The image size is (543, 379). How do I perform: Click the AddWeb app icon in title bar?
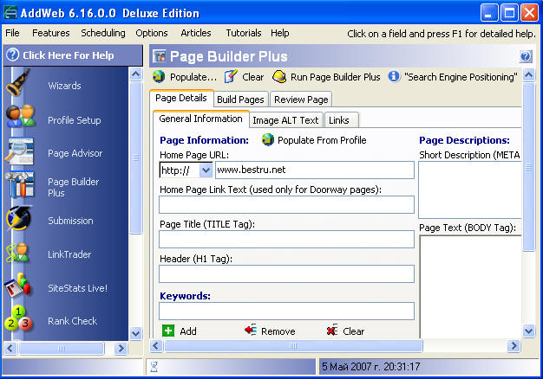pyautogui.click(x=10, y=13)
